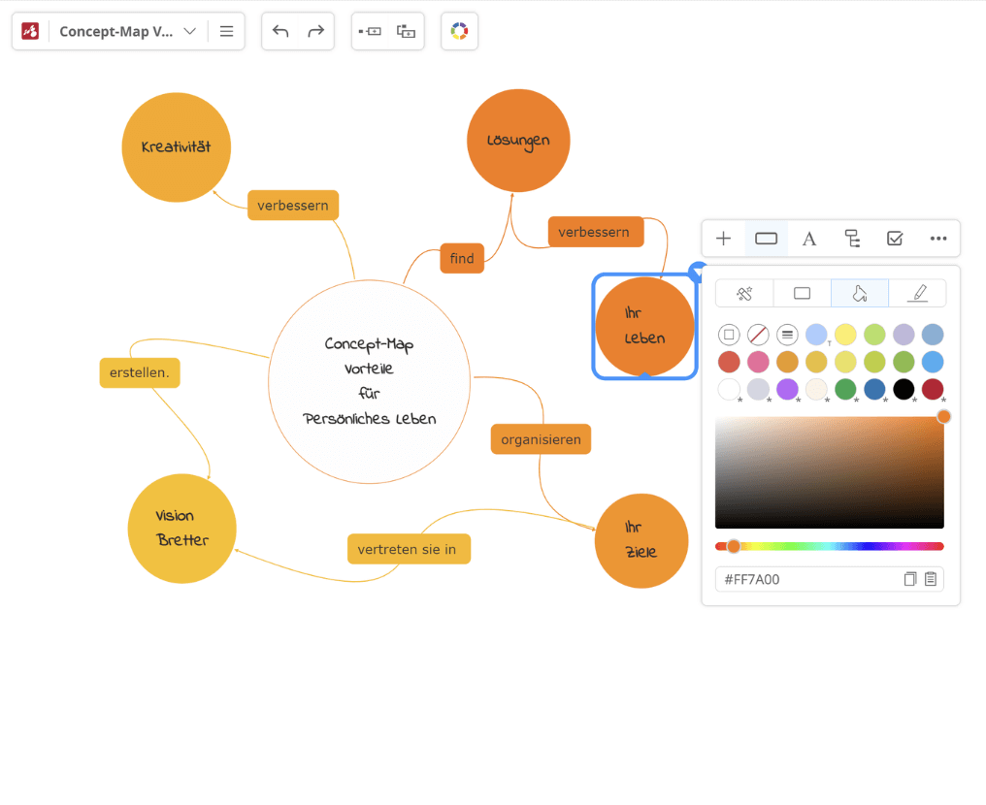Choose the lined circle fill option
This screenshot has height=805, width=986.
(x=787, y=335)
